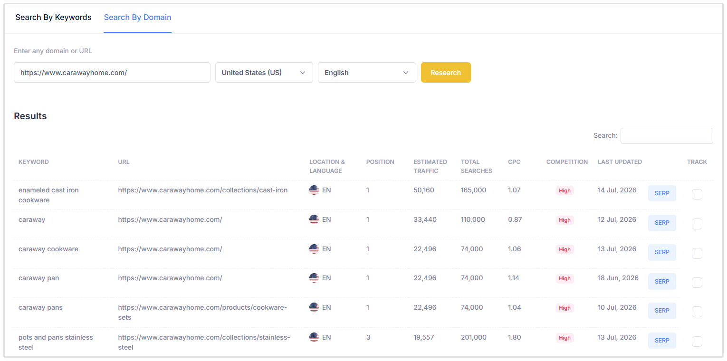The height and width of the screenshot is (361, 727).
Task: Click the collections/stainless-steel URL
Action: [204, 342]
